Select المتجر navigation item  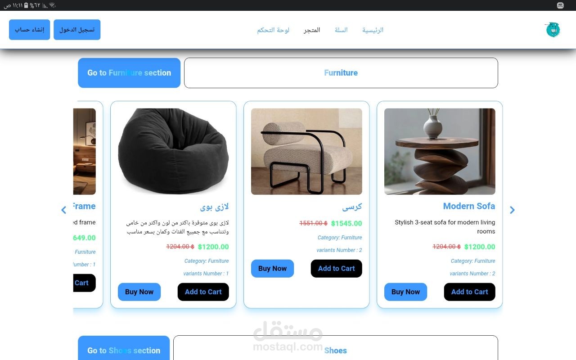click(312, 30)
